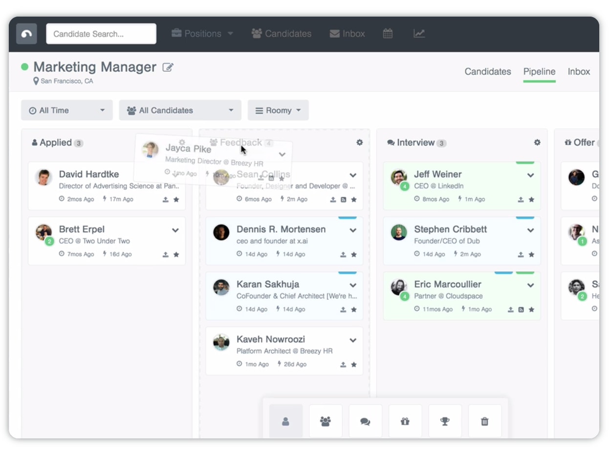Open the Roomy view dropdown
This screenshot has width=611, height=455.
(278, 110)
